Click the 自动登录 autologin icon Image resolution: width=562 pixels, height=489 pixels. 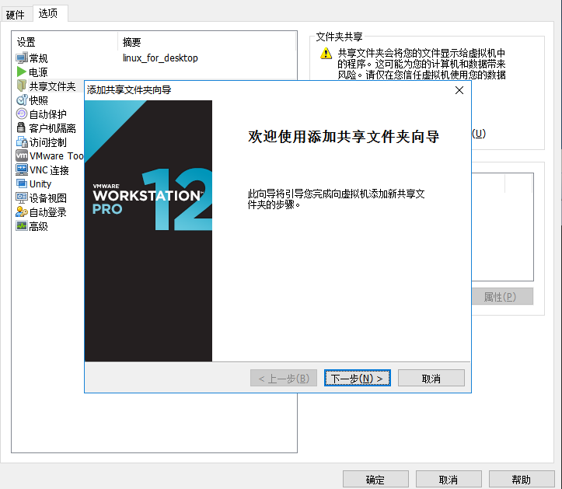(x=22, y=212)
